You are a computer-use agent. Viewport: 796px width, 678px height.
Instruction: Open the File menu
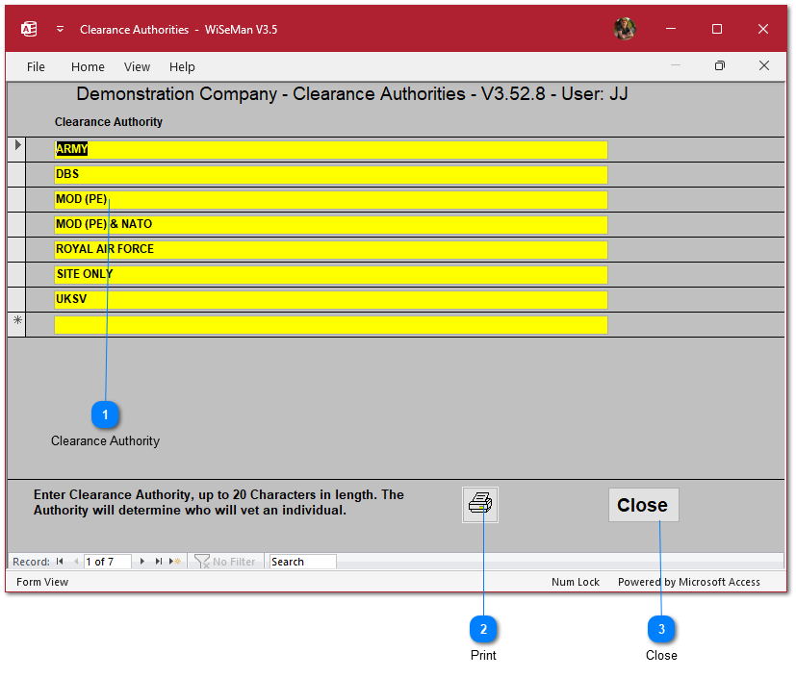click(36, 66)
